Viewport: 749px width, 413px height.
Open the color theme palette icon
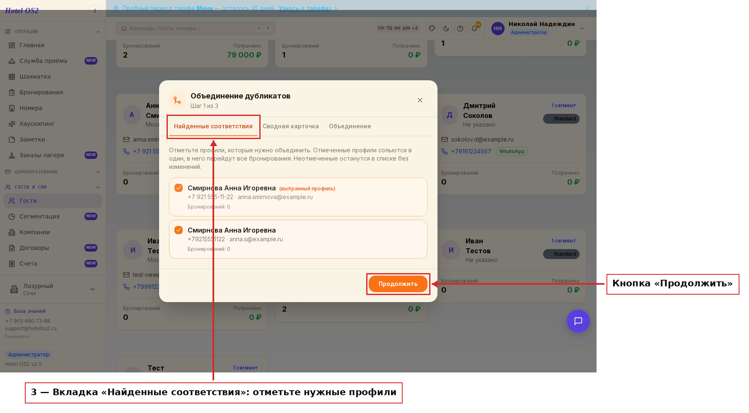click(x=432, y=29)
